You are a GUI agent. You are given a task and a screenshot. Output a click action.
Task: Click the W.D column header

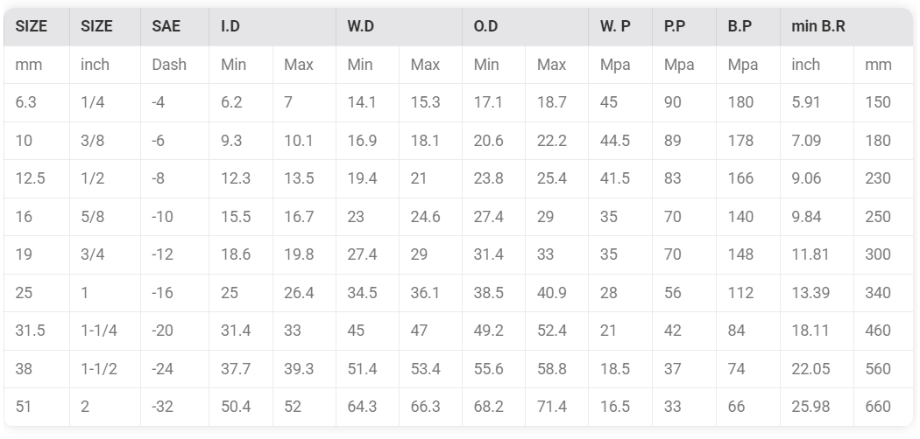(399, 26)
